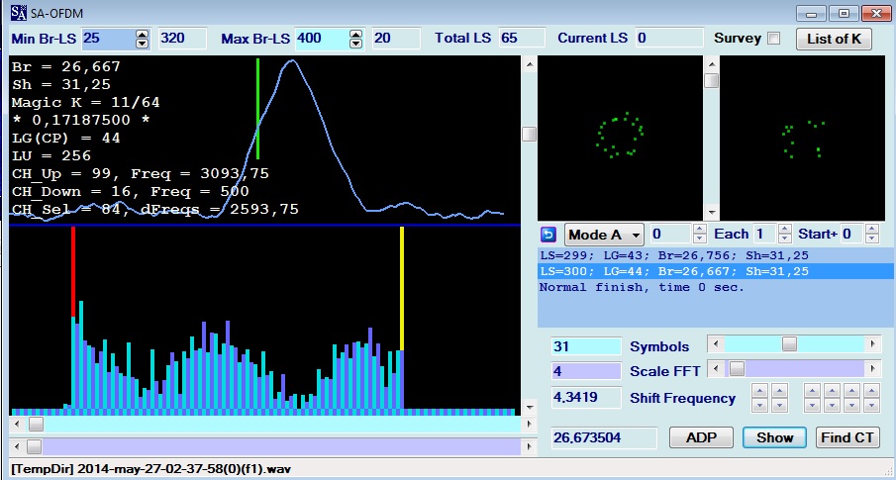Click the right constellation diagram
Screen dimensions: 896x480
tap(802, 138)
